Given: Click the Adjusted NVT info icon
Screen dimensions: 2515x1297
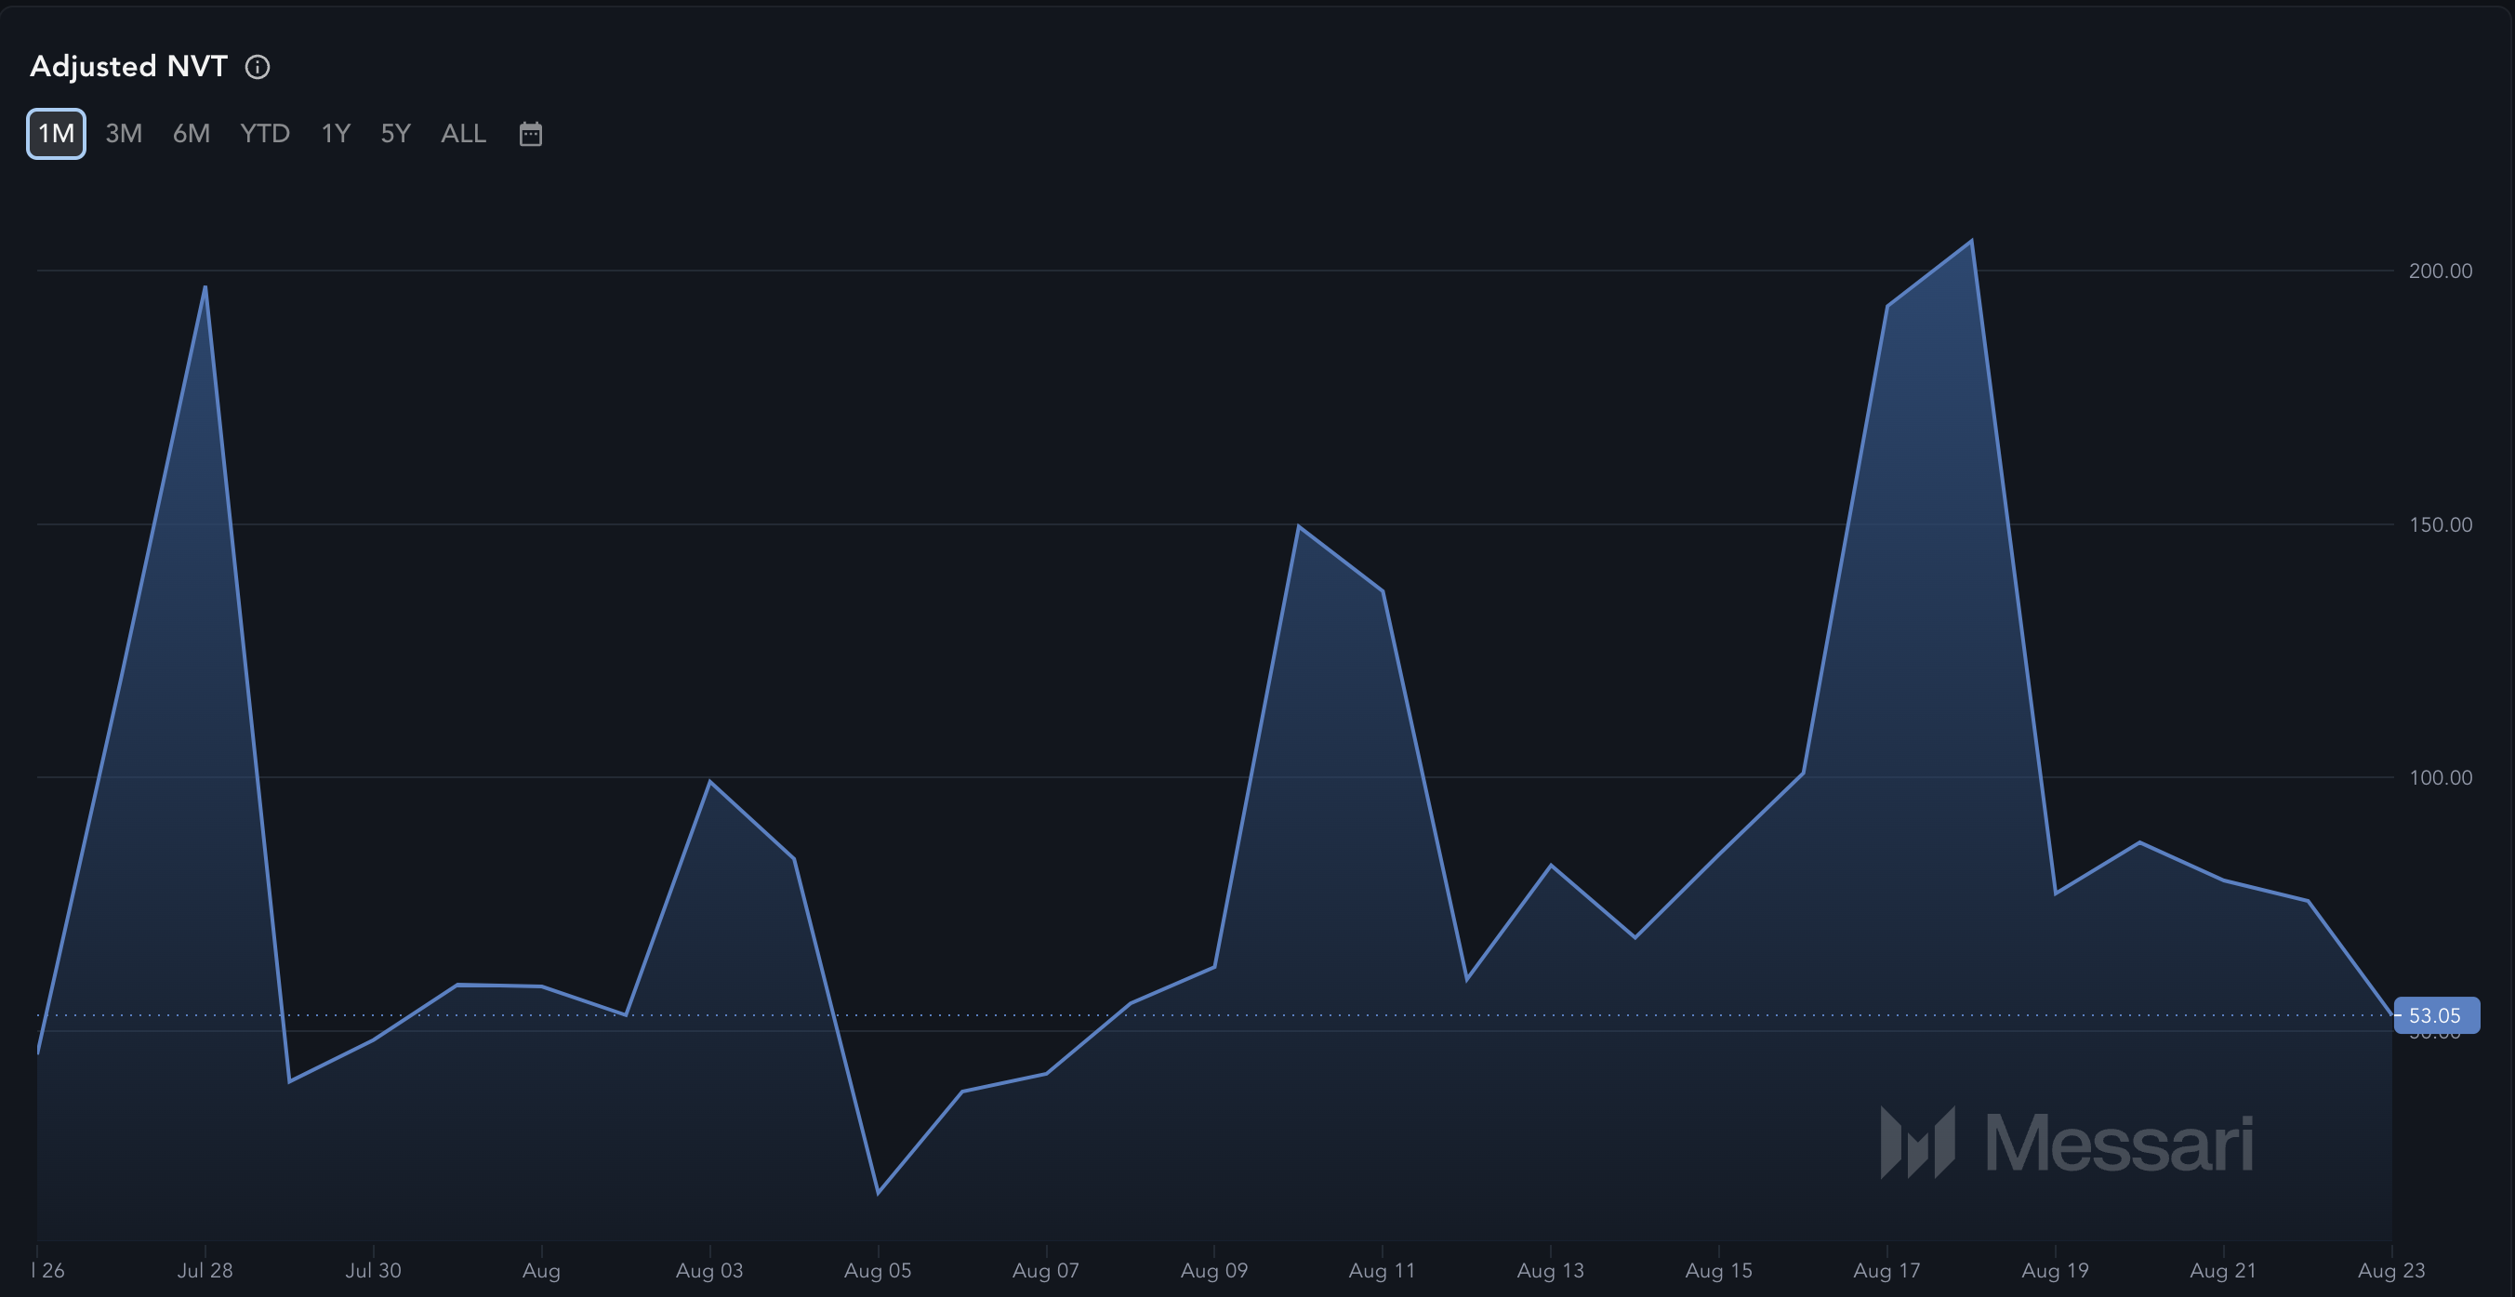Looking at the screenshot, I should click(x=257, y=66).
